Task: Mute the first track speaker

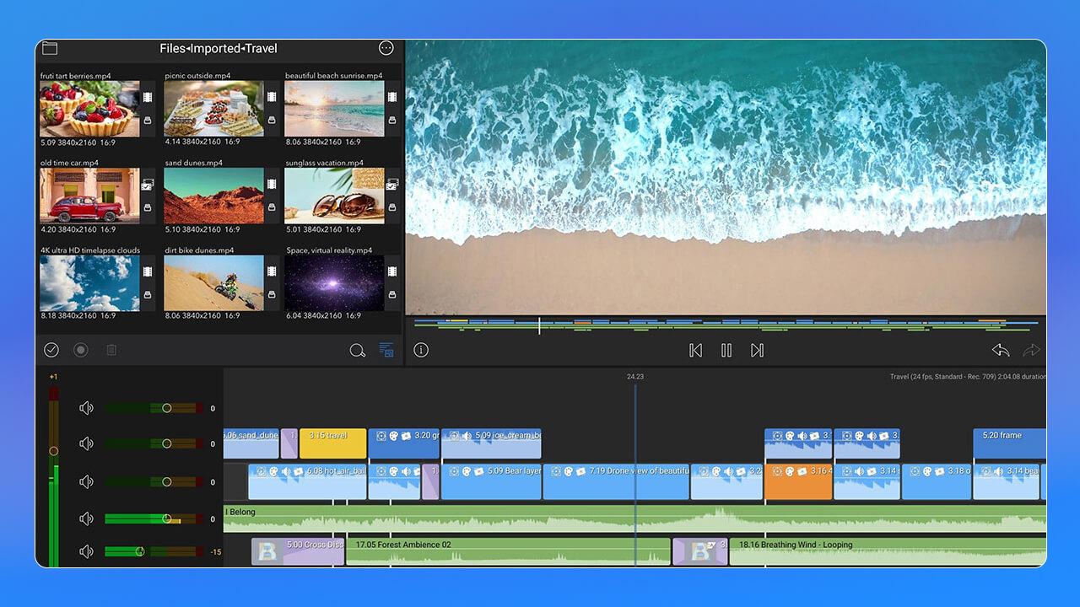Action: point(86,408)
